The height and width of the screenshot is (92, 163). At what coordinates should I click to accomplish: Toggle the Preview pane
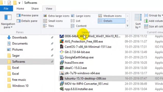[x=28, y=15]
